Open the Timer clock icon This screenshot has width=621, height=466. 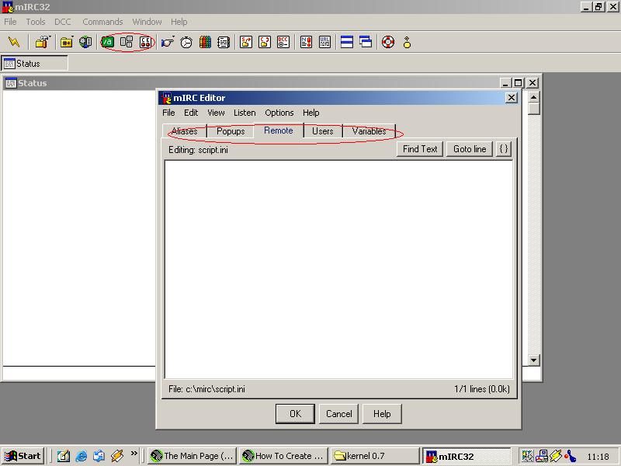186,42
